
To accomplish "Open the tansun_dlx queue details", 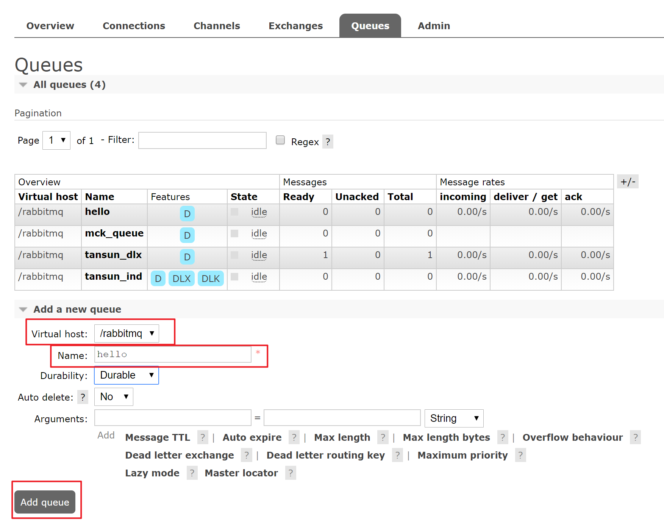I will [x=113, y=255].
